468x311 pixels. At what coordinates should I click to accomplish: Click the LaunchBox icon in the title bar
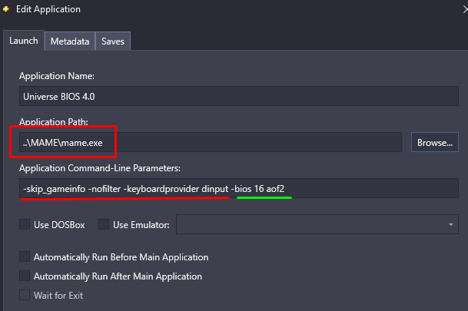pyautogui.click(x=6, y=9)
